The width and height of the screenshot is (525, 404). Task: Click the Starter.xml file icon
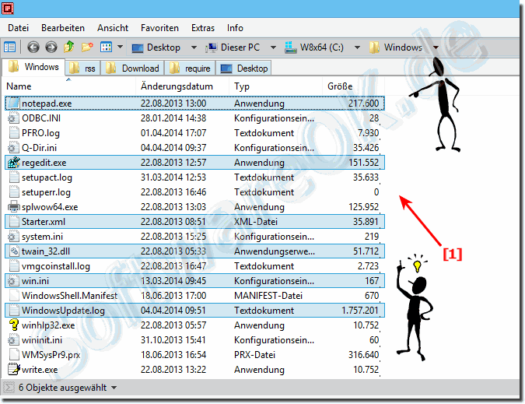14,221
